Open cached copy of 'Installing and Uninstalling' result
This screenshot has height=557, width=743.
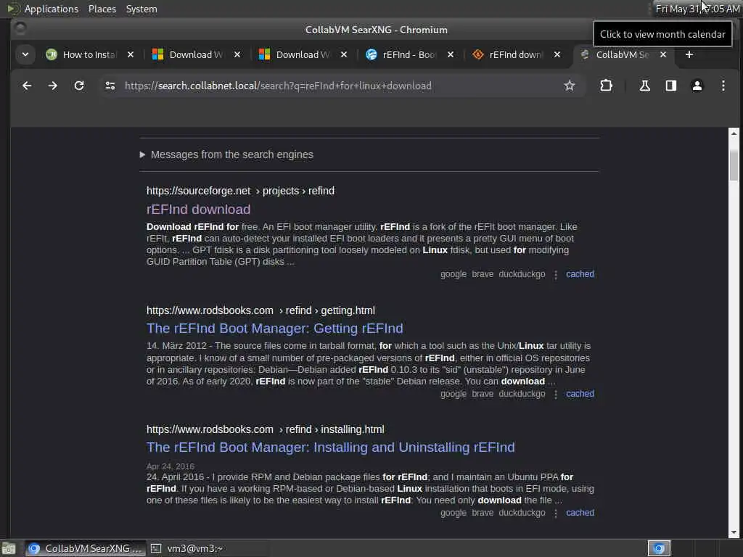tap(580, 513)
